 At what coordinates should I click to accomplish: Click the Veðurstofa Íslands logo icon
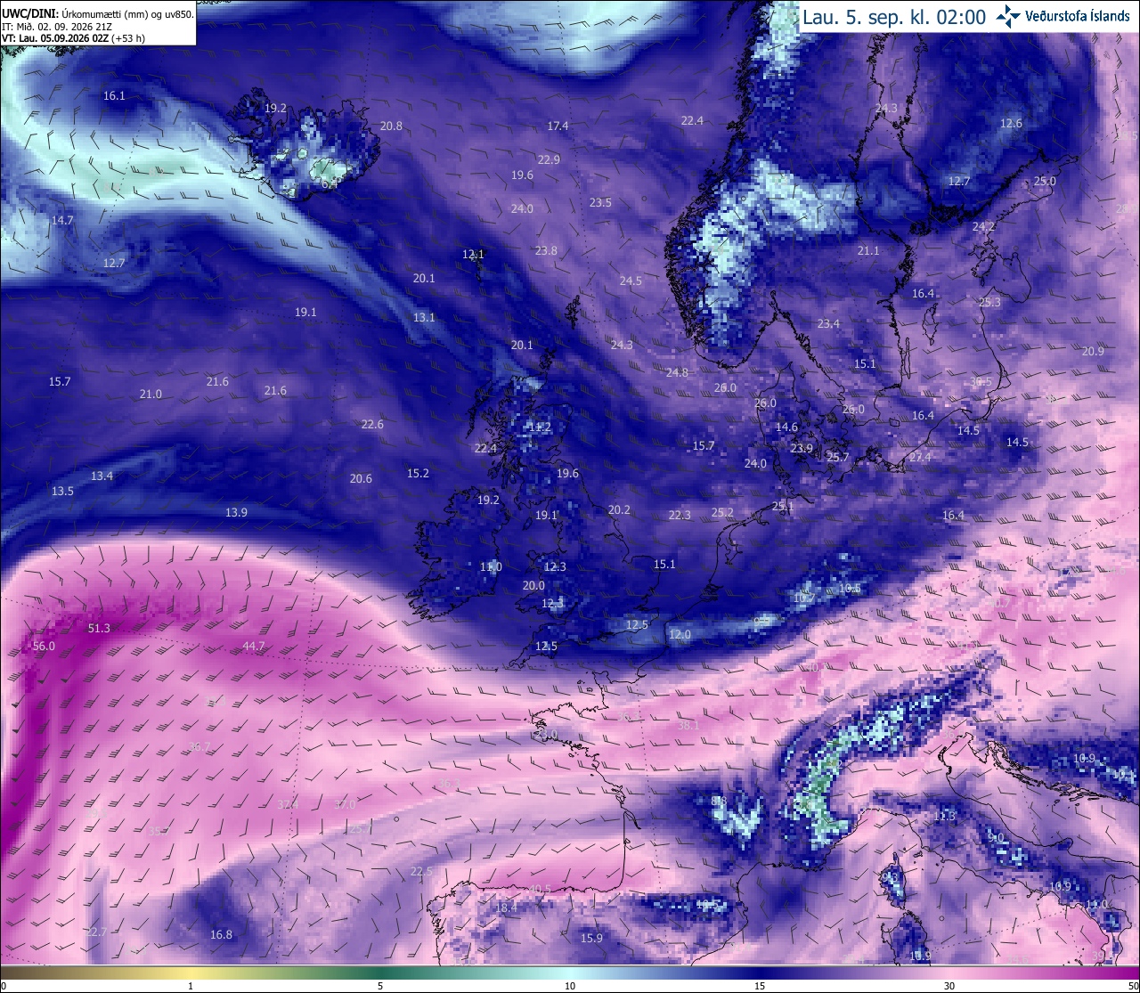point(1008,15)
